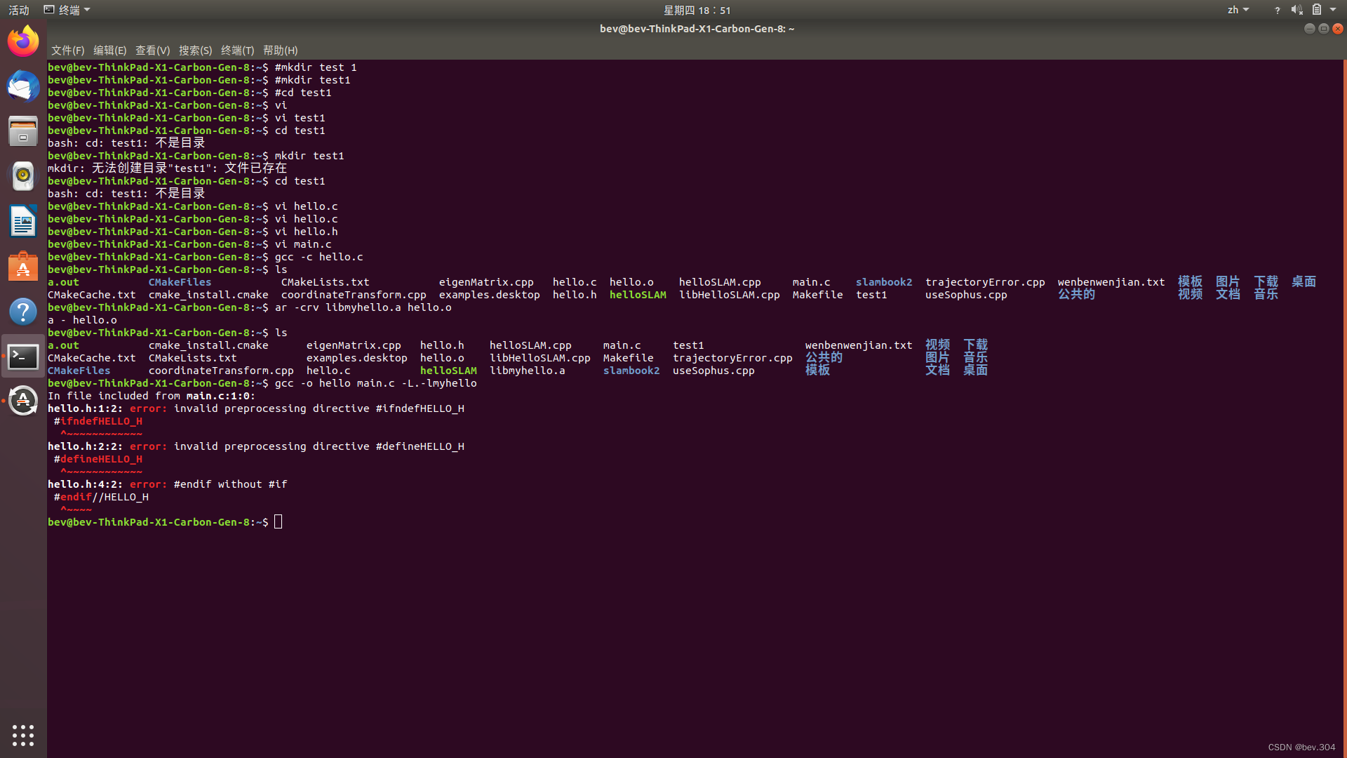Open the 搜索(S) menu
Screen dimensions: 1347x758
(195, 51)
